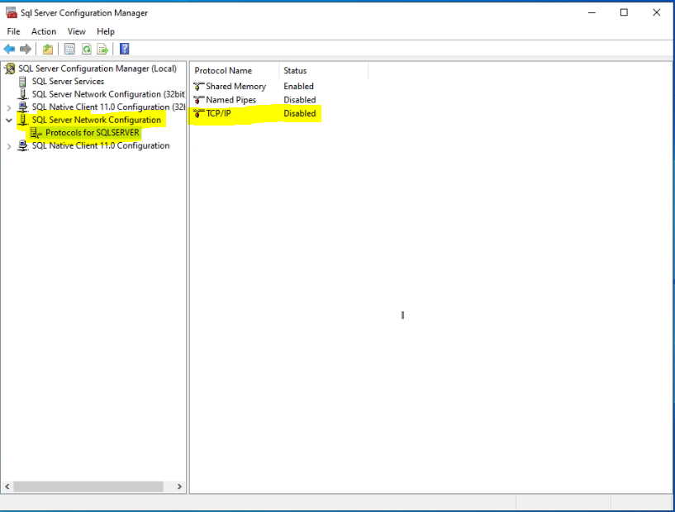Click the Disabled status of TCP/IP
The height and width of the screenshot is (512, 675).
coord(300,114)
